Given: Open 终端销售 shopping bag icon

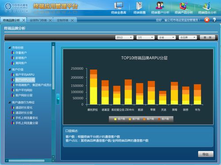Looking at the screenshot, I should [139, 6].
